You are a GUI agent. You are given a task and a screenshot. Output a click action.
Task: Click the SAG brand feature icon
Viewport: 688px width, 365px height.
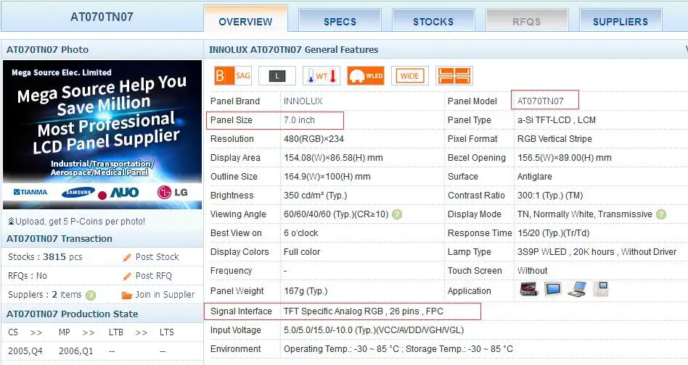(232, 76)
